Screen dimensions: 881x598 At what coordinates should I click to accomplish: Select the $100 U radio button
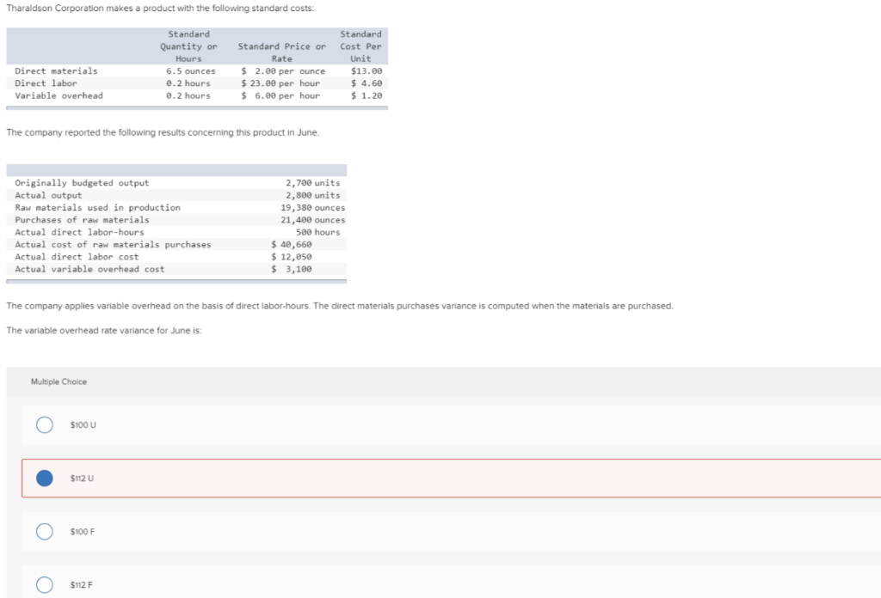45,424
